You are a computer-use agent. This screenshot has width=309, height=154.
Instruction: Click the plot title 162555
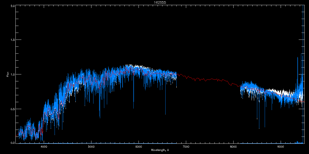click(160, 2)
